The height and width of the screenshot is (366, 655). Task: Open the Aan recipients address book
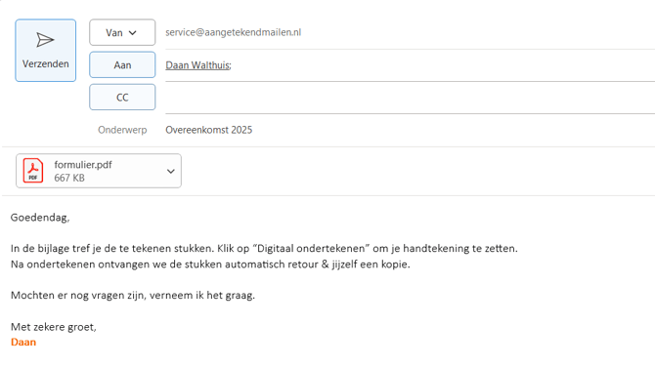click(122, 64)
